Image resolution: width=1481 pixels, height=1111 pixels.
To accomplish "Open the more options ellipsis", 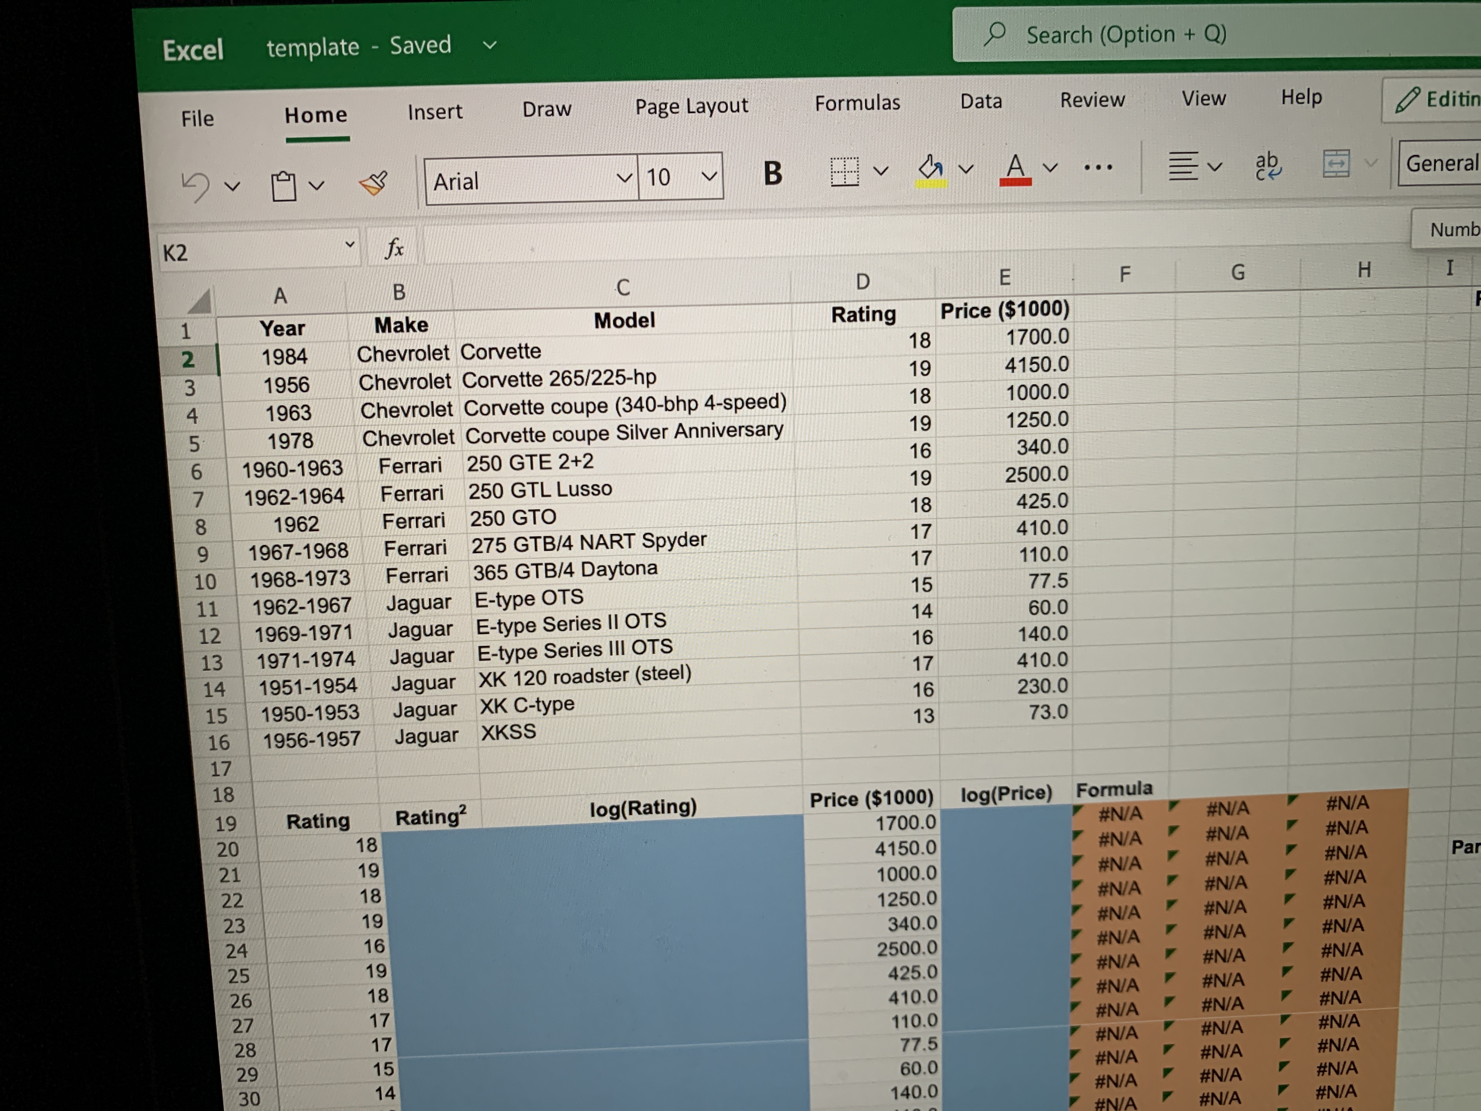I will point(1098,168).
